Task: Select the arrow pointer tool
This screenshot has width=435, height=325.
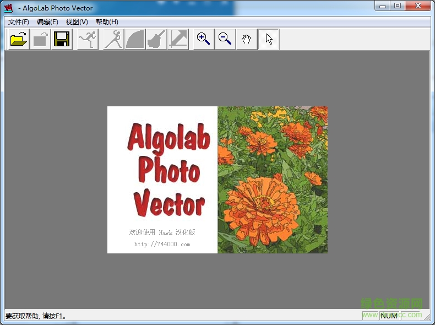Action: [269, 40]
